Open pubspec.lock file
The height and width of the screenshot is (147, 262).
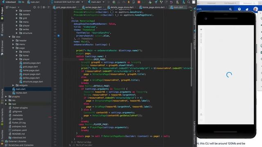click(x=18, y=127)
